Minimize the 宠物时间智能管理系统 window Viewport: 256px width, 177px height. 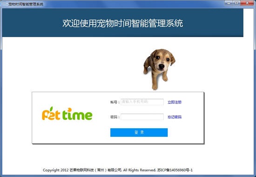click(x=229, y=3)
